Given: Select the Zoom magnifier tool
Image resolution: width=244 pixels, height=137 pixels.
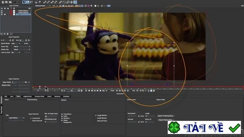Looking at the screenshot, I should point(40,2).
